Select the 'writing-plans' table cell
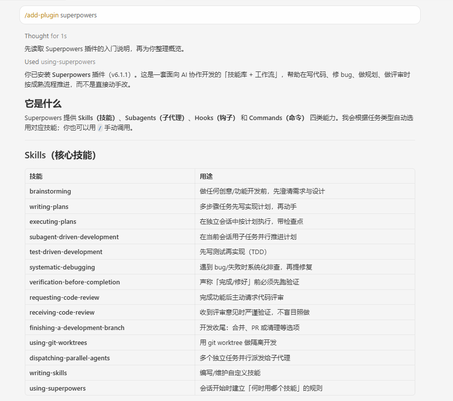The image size is (453, 401). [x=110, y=206]
